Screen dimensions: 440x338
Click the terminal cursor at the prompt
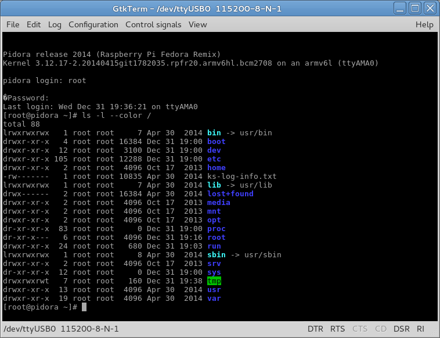point(84,307)
